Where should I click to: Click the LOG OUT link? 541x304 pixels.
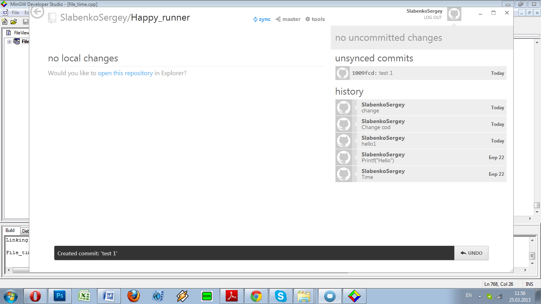[x=432, y=17]
